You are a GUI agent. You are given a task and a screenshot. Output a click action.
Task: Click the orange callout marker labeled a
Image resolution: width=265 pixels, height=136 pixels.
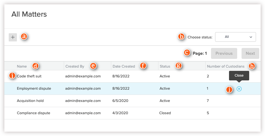point(24,37)
